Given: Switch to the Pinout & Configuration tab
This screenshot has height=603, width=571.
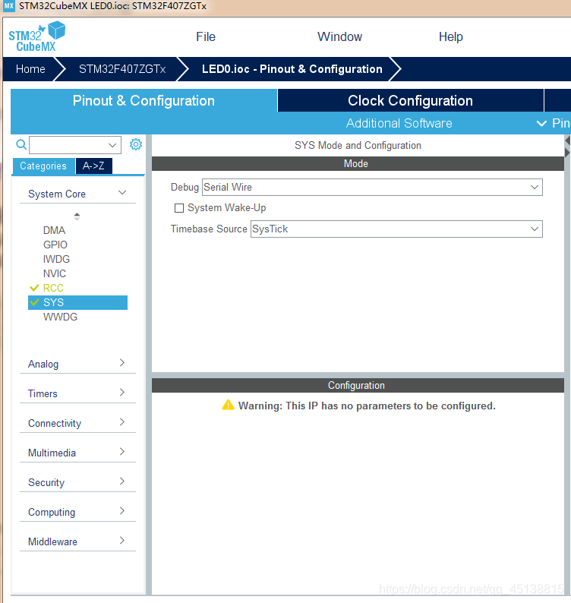Looking at the screenshot, I should 144,101.
